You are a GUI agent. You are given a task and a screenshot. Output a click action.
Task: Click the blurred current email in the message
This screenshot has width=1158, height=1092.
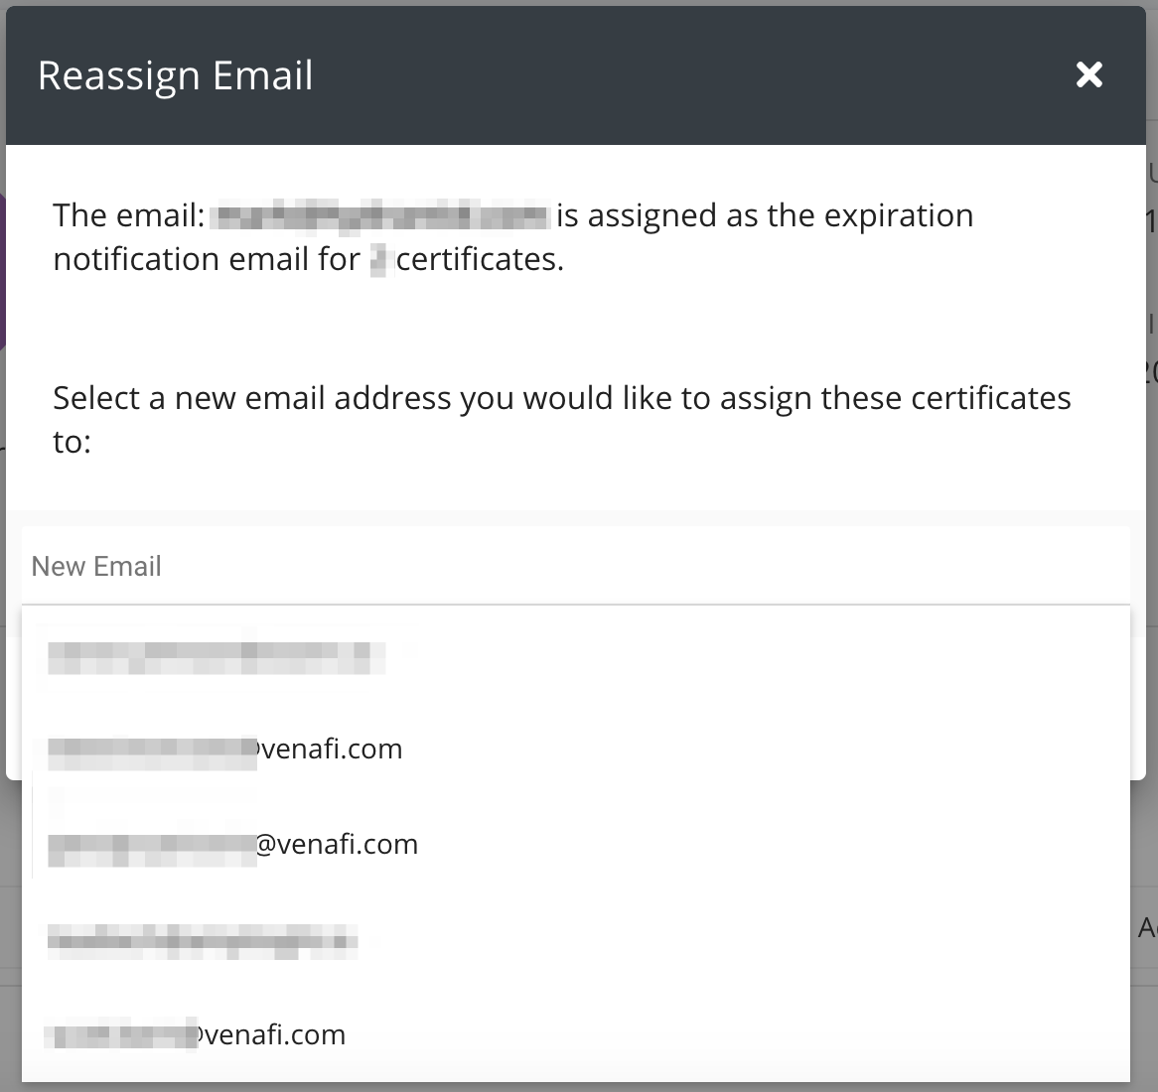click(381, 215)
